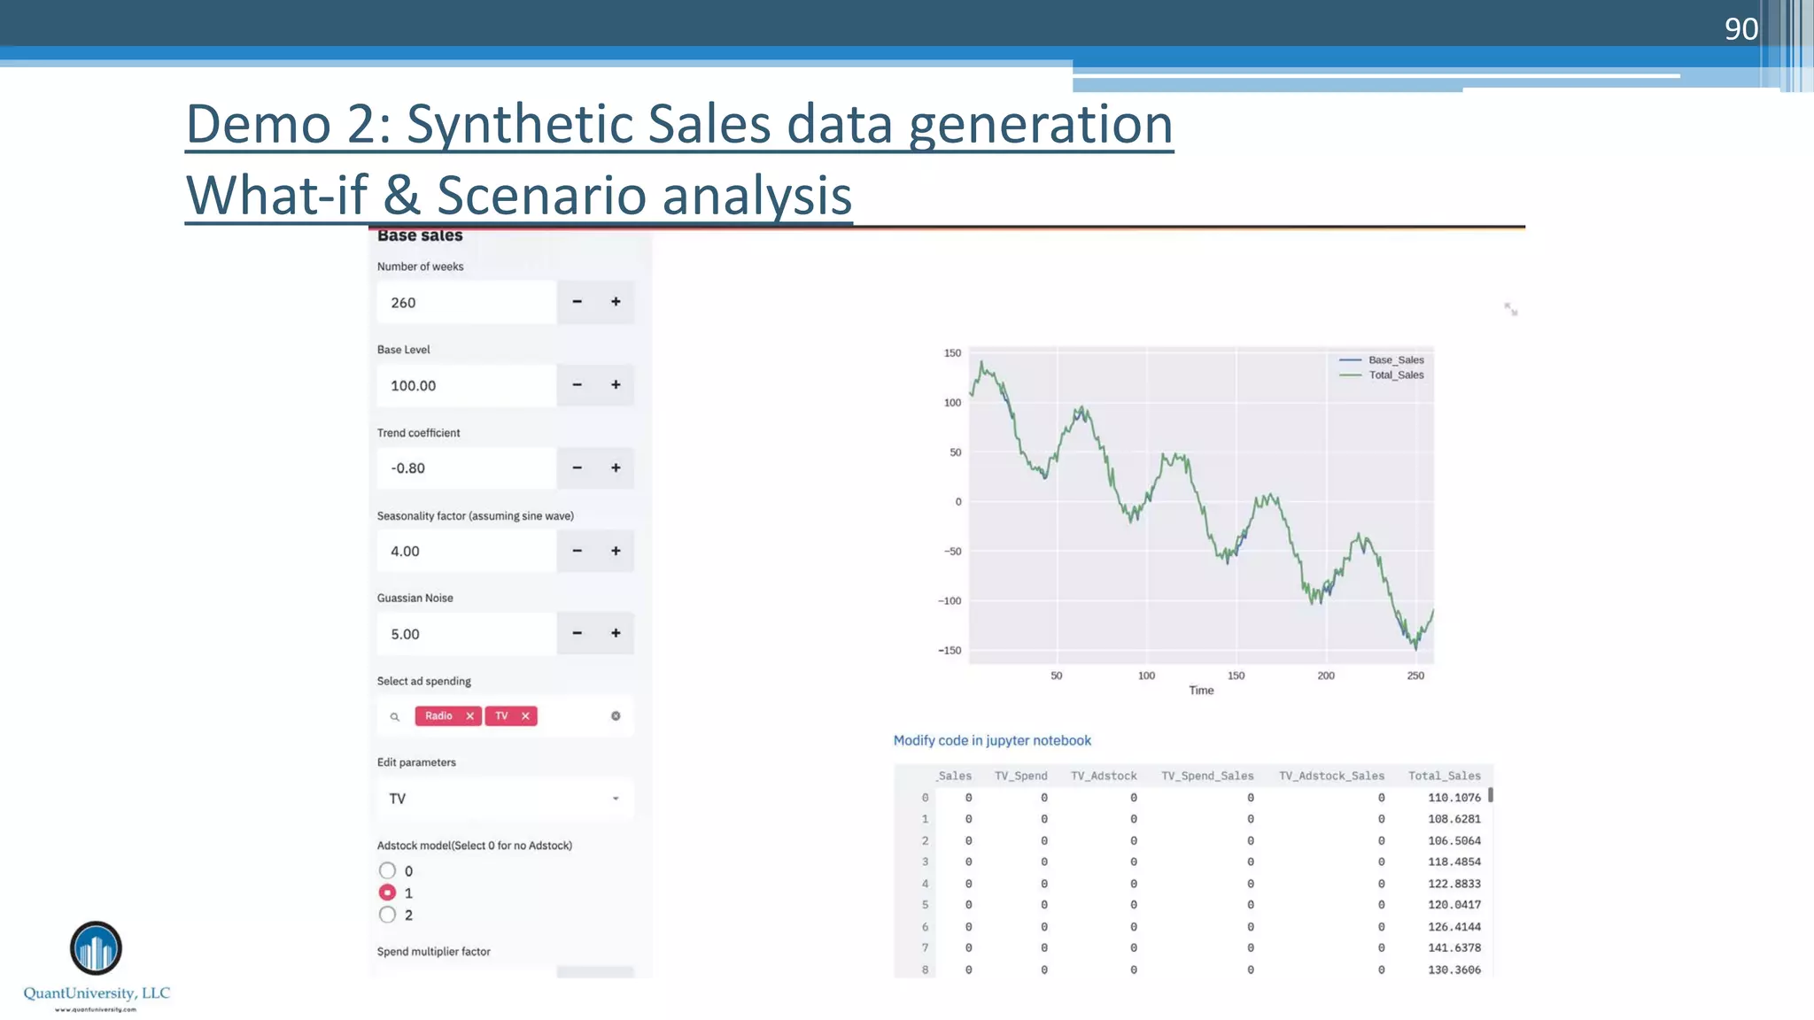
Task: Select the Total_Sales cell 120.0417
Action: 1454,905
